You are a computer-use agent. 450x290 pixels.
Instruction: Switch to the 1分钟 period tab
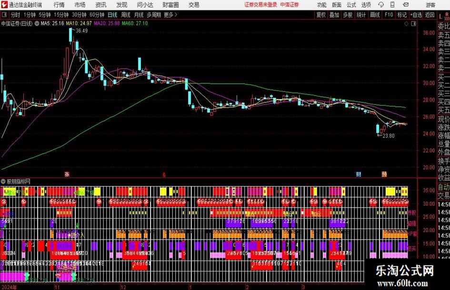tap(30, 15)
